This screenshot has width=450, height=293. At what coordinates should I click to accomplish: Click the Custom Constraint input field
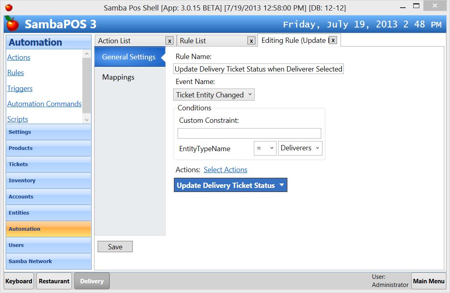pos(249,133)
